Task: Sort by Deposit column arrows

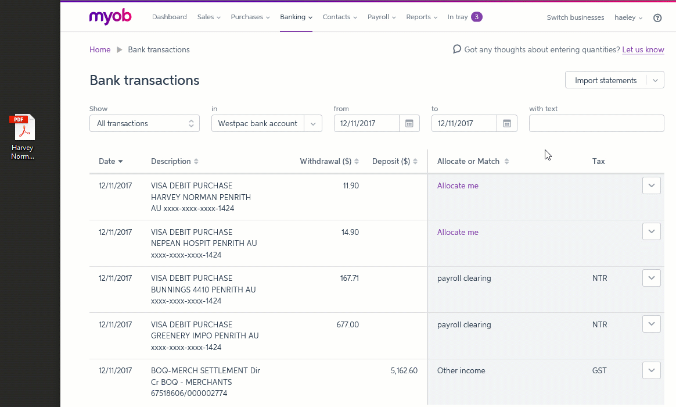Action: (x=415, y=162)
